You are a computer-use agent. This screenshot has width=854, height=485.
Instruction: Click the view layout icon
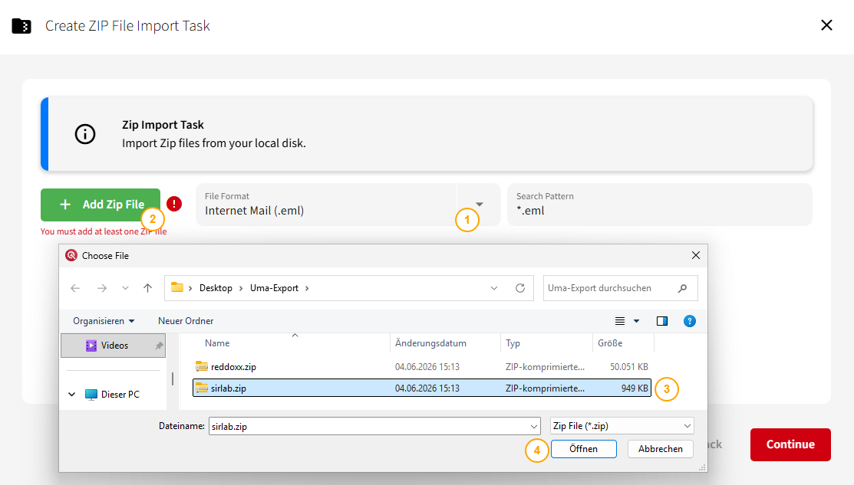pyautogui.click(x=620, y=321)
